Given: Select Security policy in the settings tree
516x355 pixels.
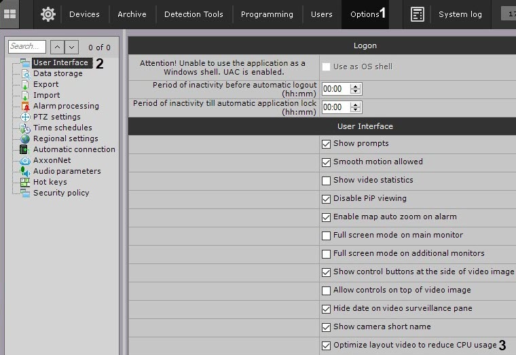Looking at the screenshot, I should 61,193.
